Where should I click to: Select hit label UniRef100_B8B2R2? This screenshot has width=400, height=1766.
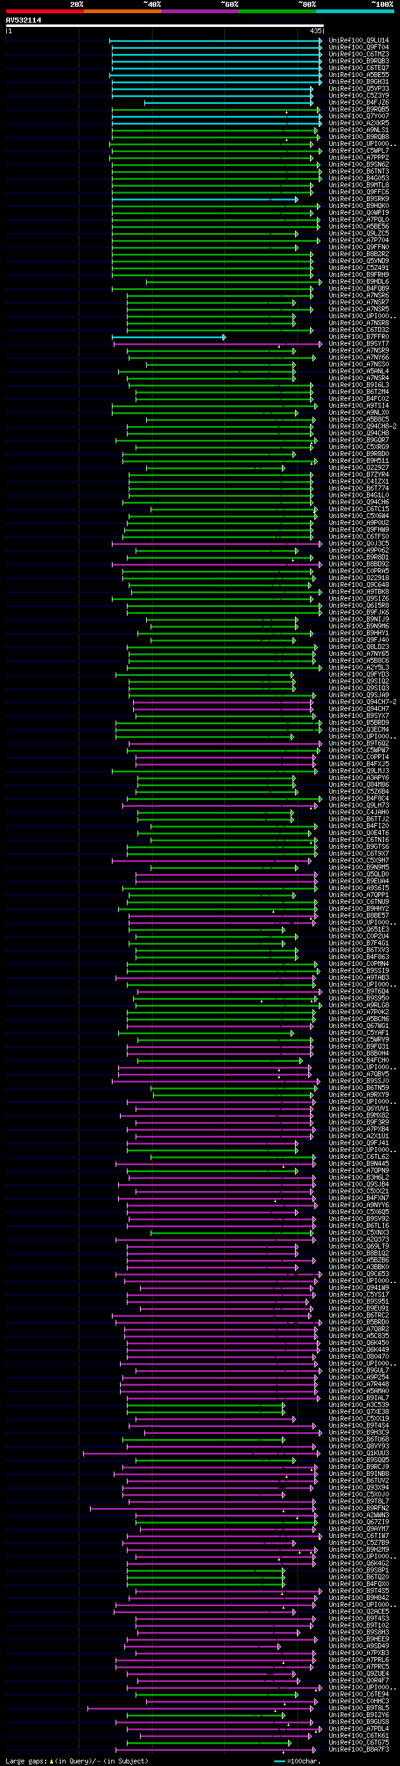click(x=359, y=254)
